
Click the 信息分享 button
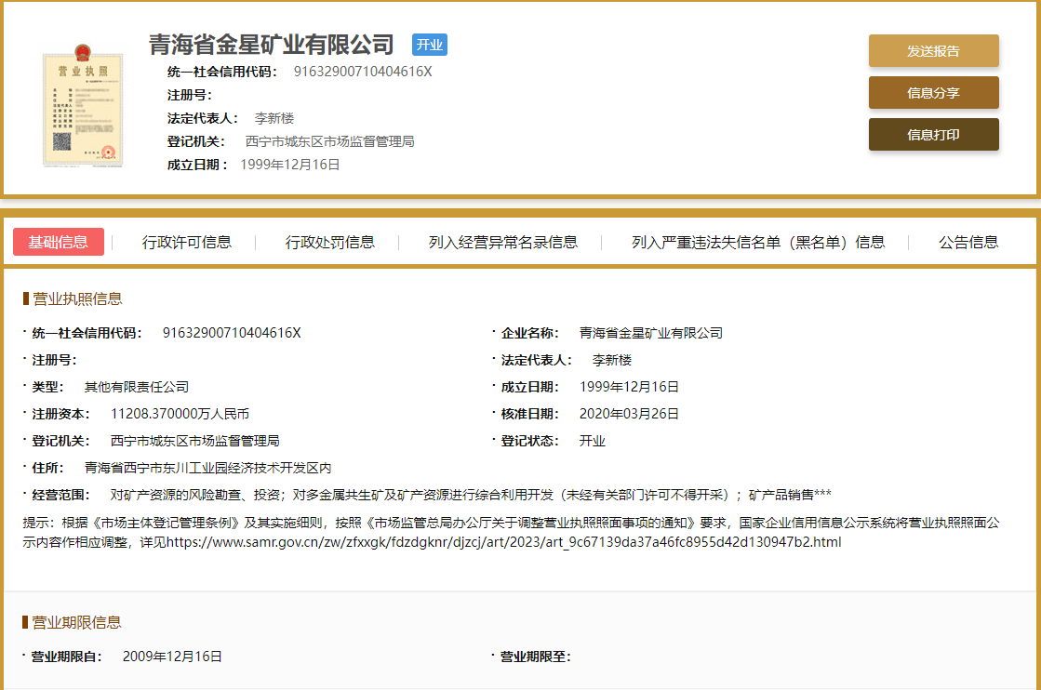(x=933, y=92)
